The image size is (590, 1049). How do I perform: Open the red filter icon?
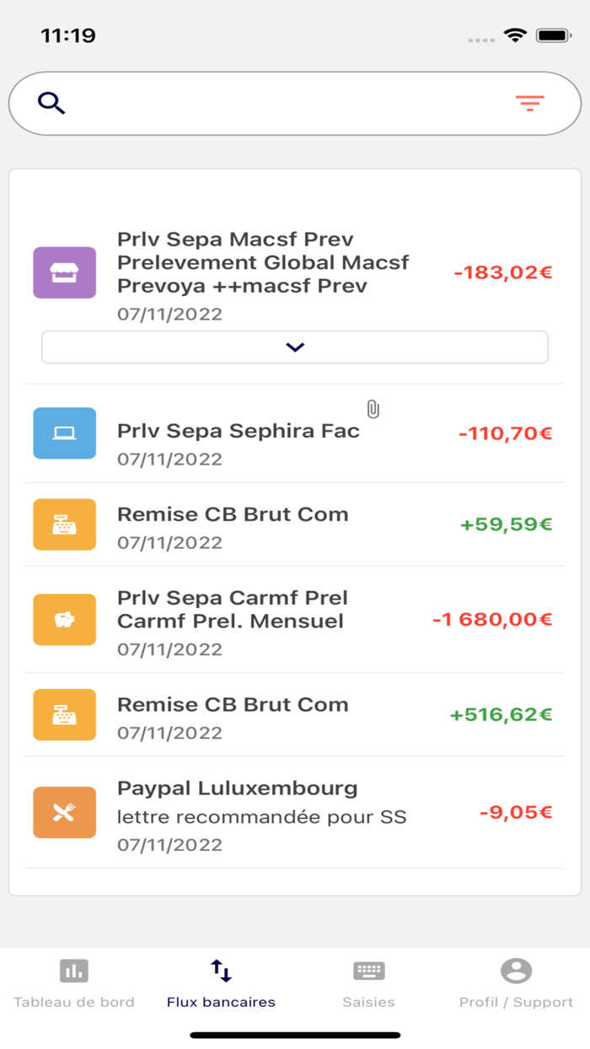coord(530,104)
